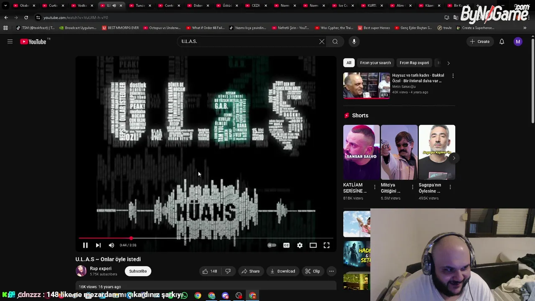Show next Shorts with arrow
The height and width of the screenshot is (301, 535).
454,158
